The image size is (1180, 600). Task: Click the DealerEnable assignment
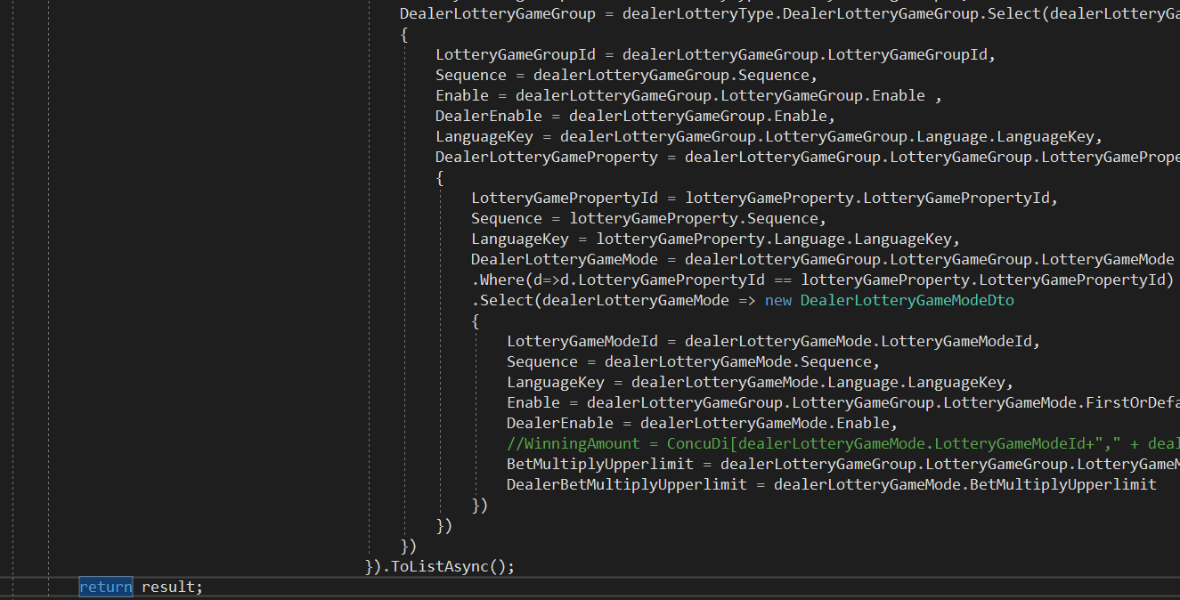pyautogui.click(x=488, y=115)
